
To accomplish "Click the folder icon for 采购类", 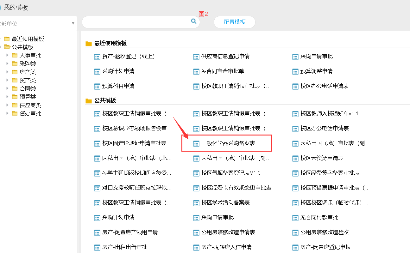I will [x=15, y=63].
